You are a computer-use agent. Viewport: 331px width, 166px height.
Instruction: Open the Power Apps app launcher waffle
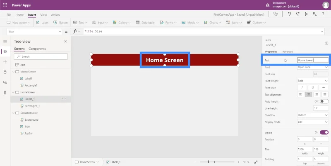coord(5,5)
